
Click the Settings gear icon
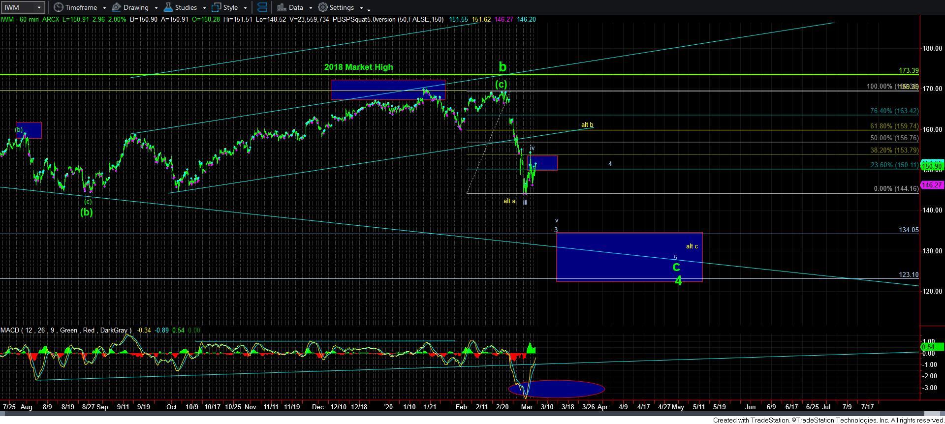tap(323, 7)
